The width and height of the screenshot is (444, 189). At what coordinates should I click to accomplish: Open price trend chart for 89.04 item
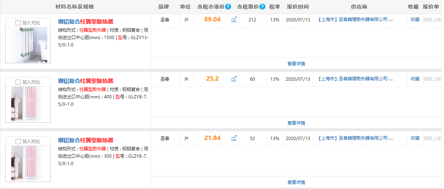tap(234, 20)
